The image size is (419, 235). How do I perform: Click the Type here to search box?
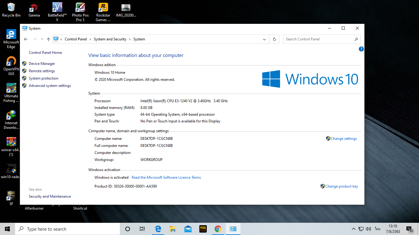(x=67, y=229)
